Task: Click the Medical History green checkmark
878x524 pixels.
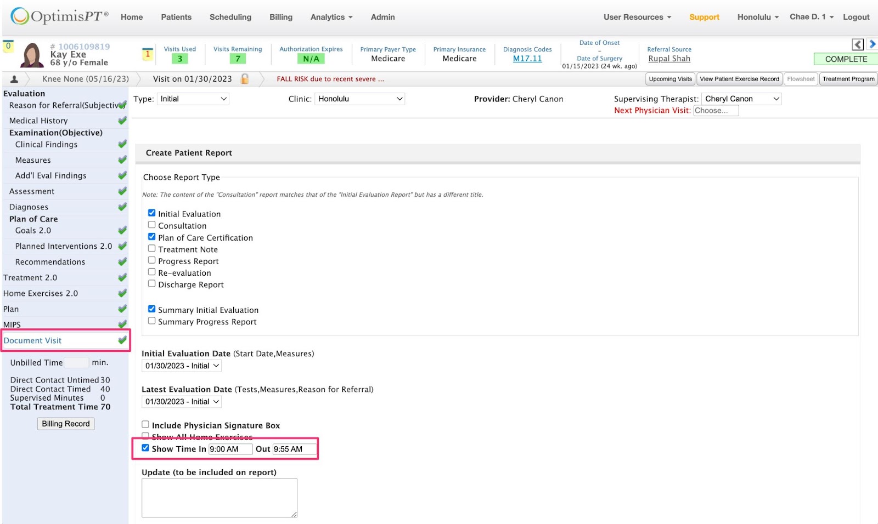Action: (122, 121)
